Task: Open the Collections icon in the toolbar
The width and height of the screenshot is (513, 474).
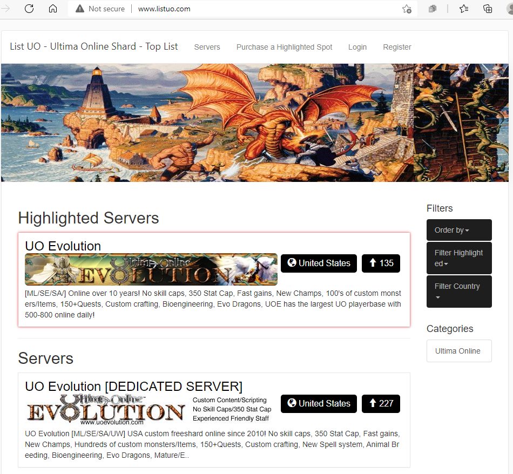Action: coord(488,9)
